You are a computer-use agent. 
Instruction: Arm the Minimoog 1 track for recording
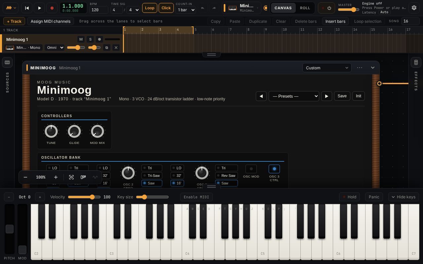pos(99,39)
